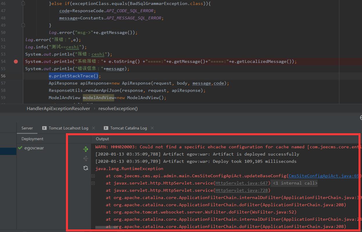Open the Tomcat Localhost Log tab

pos(68,128)
